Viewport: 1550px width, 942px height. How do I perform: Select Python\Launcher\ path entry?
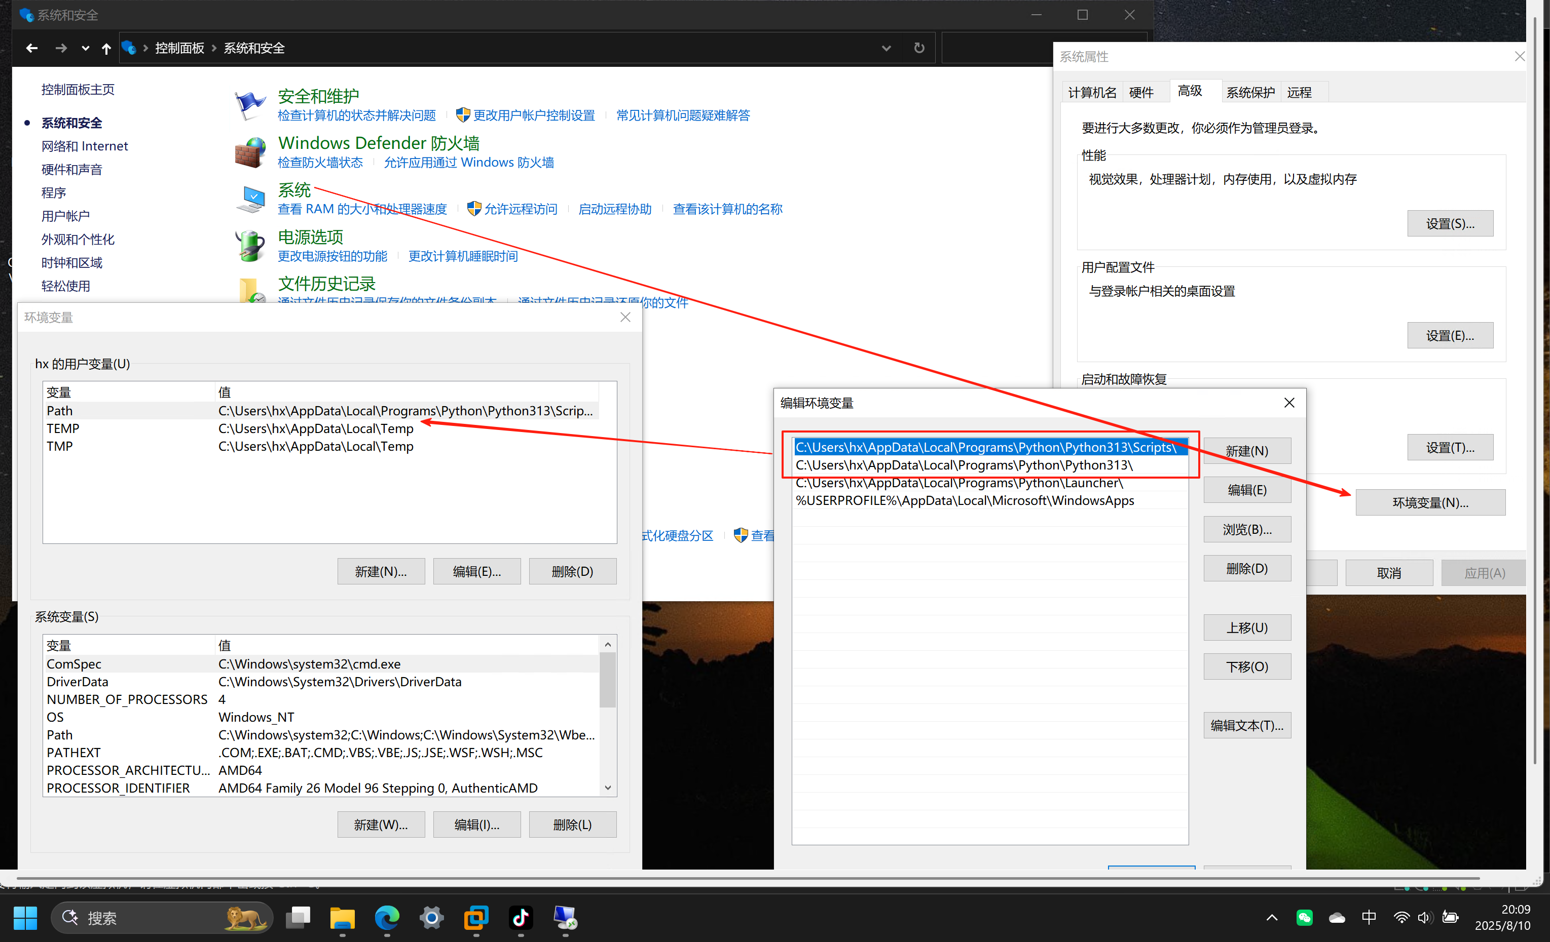990,483
